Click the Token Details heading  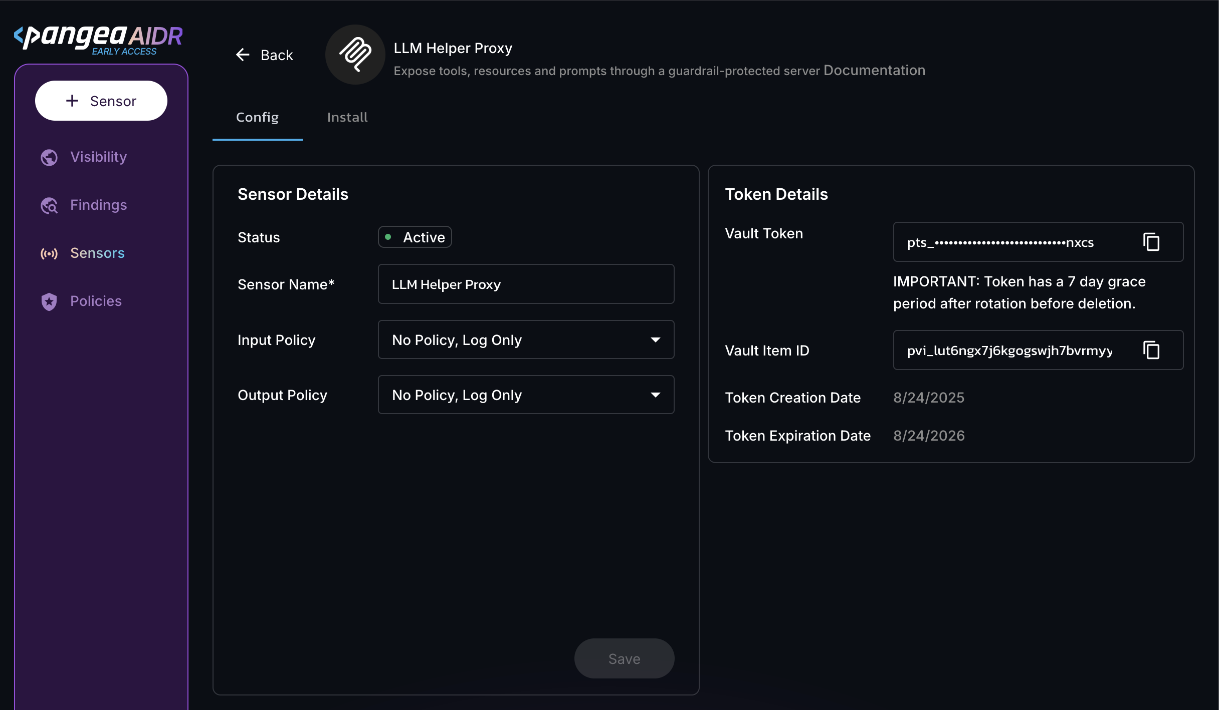(776, 194)
